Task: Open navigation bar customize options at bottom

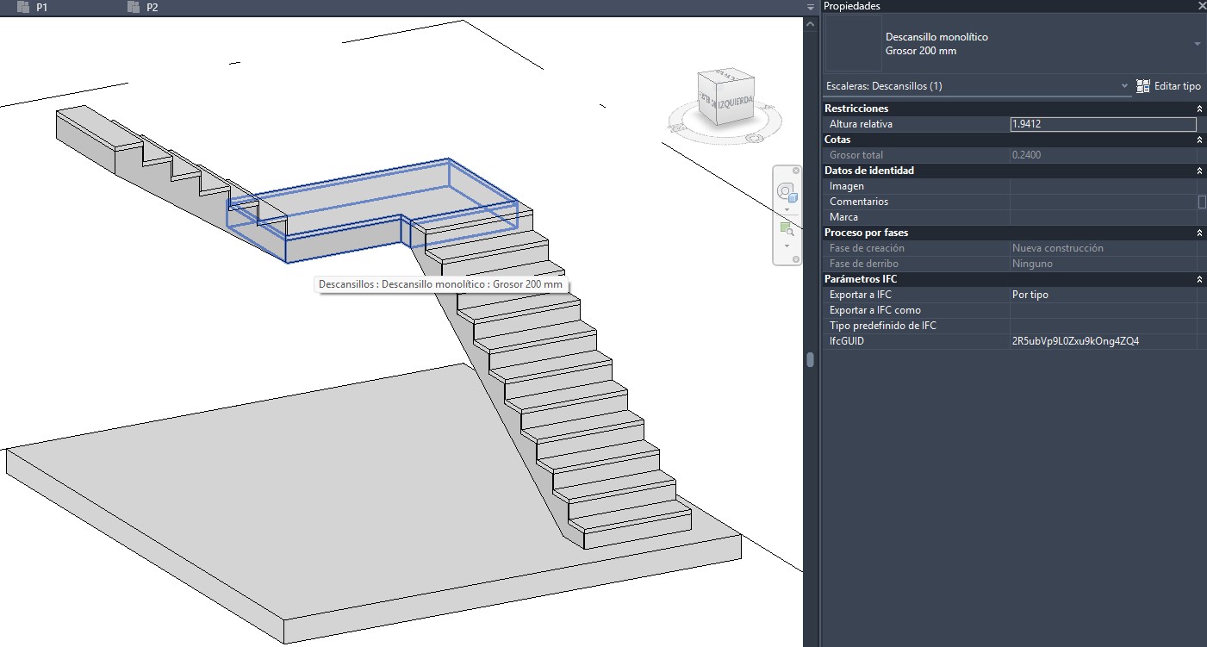Action: tap(795, 259)
